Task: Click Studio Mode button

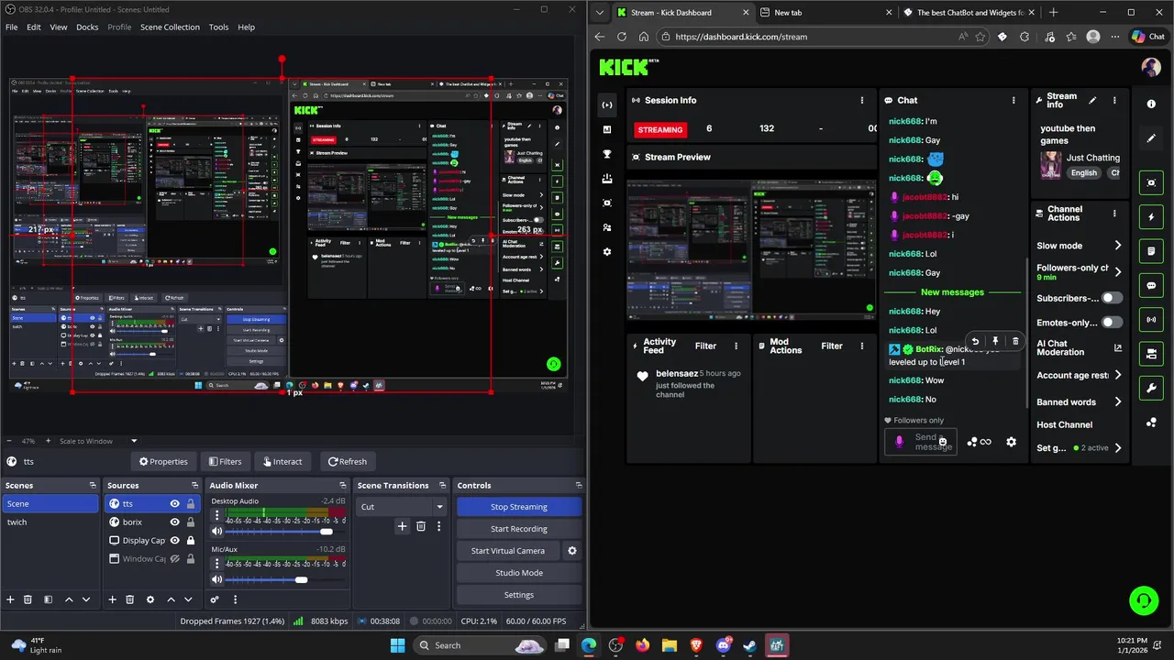Action: pyautogui.click(x=519, y=573)
